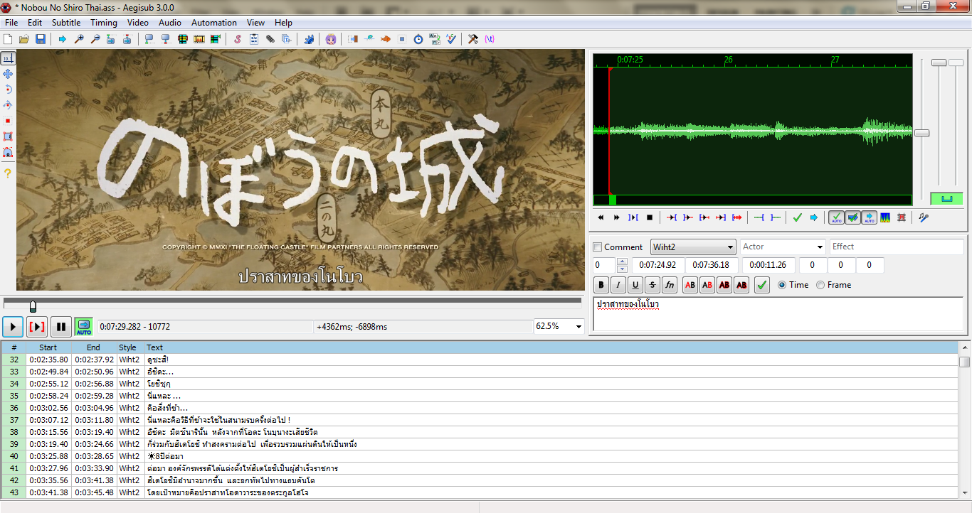The height and width of the screenshot is (513, 972).
Task: Cycle tag hiding mode (\t icon)
Action: click(x=490, y=39)
